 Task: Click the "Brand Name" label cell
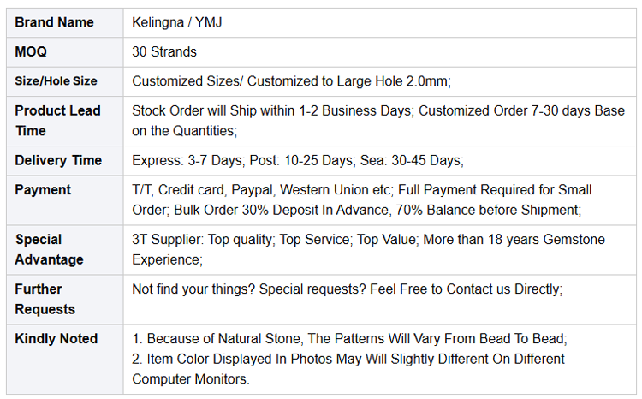coord(55,22)
